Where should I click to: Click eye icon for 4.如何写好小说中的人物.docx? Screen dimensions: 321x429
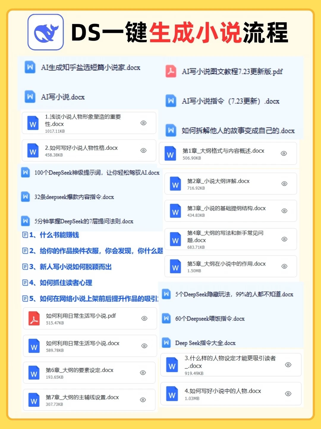click(x=288, y=394)
